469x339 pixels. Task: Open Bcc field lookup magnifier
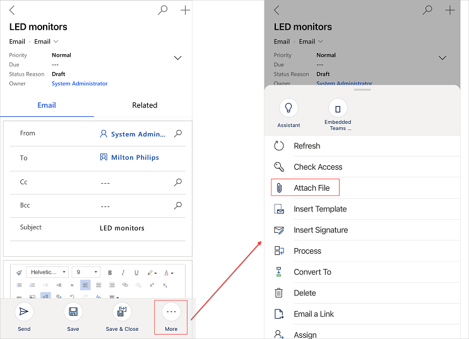pyautogui.click(x=178, y=206)
